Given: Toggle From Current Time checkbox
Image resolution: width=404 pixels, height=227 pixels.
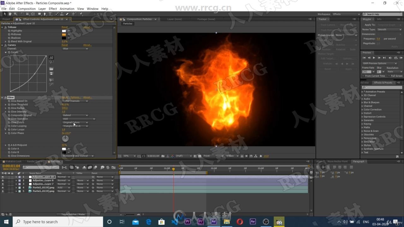Looking at the screenshot, I should 363,76.
